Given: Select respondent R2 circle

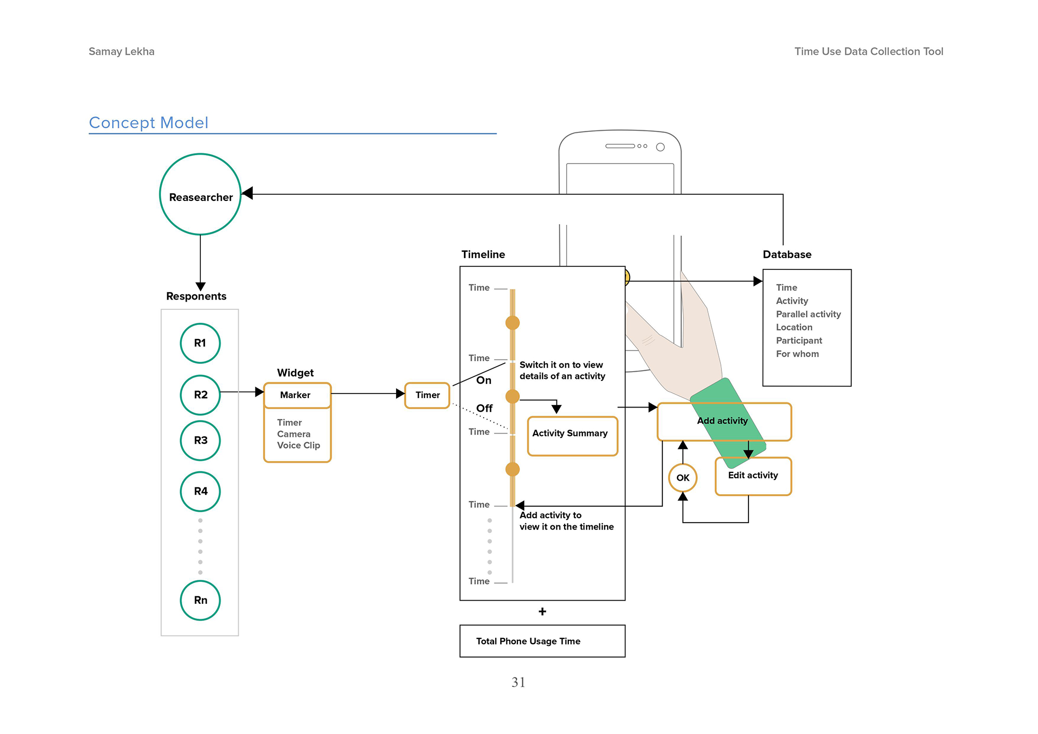Looking at the screenshot, I should (x=200, y=395).
